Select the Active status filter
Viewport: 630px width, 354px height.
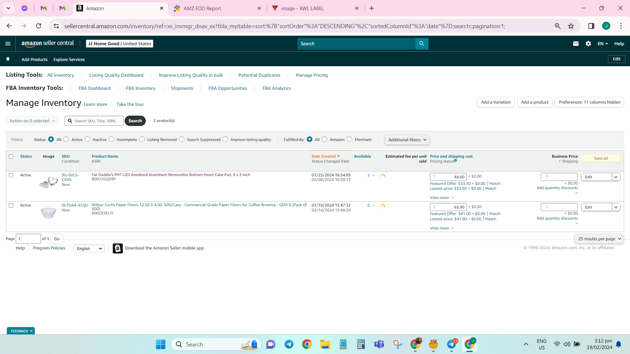click(x=66, y=139)
